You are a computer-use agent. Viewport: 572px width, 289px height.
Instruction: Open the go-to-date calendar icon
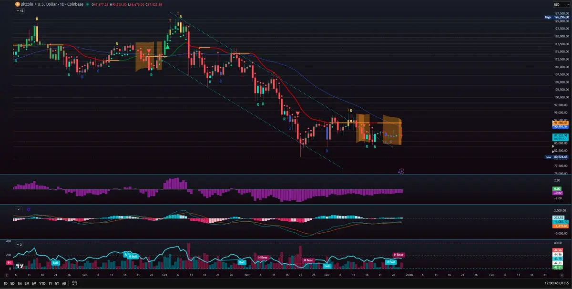[75, 283]
